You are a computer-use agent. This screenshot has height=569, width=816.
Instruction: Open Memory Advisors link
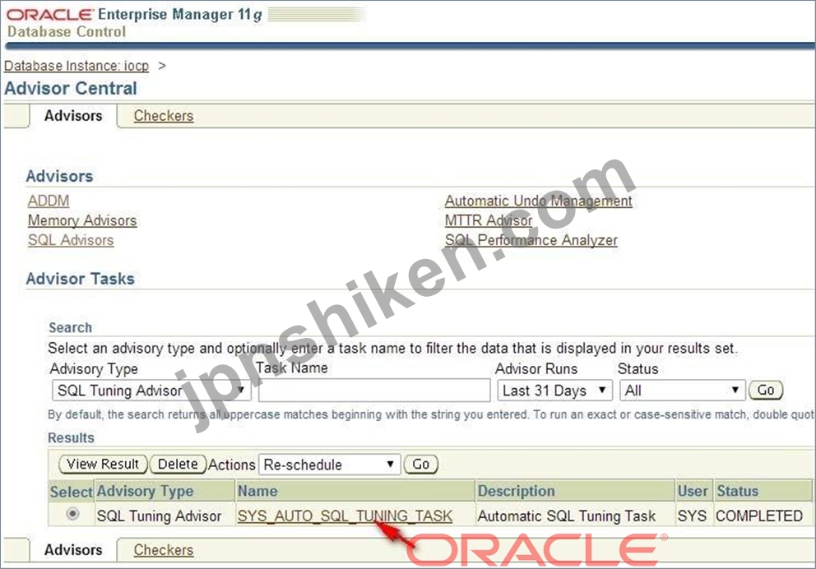82,220
